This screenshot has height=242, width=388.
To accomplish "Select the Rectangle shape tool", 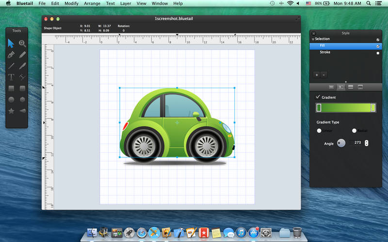I will tap(11, 88).
